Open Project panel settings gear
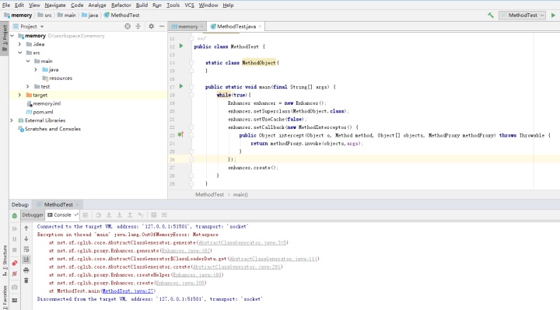The image size is (560, 310). (152, 26)
